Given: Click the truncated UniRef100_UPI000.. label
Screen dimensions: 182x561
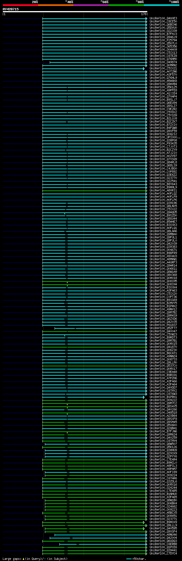Looking at the screenshot, I should click(165, 137).
